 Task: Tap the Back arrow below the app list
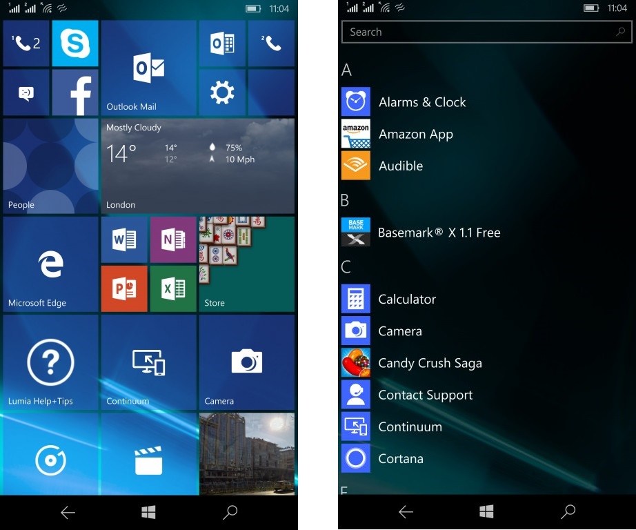click(x=406, y=512)
